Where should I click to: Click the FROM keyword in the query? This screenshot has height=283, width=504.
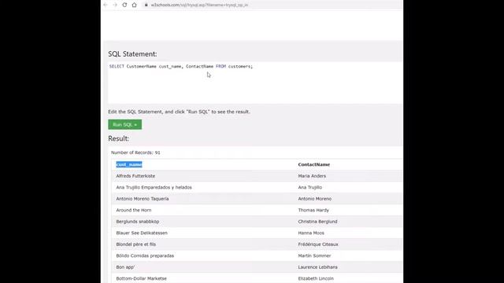(x=220, y=66)
